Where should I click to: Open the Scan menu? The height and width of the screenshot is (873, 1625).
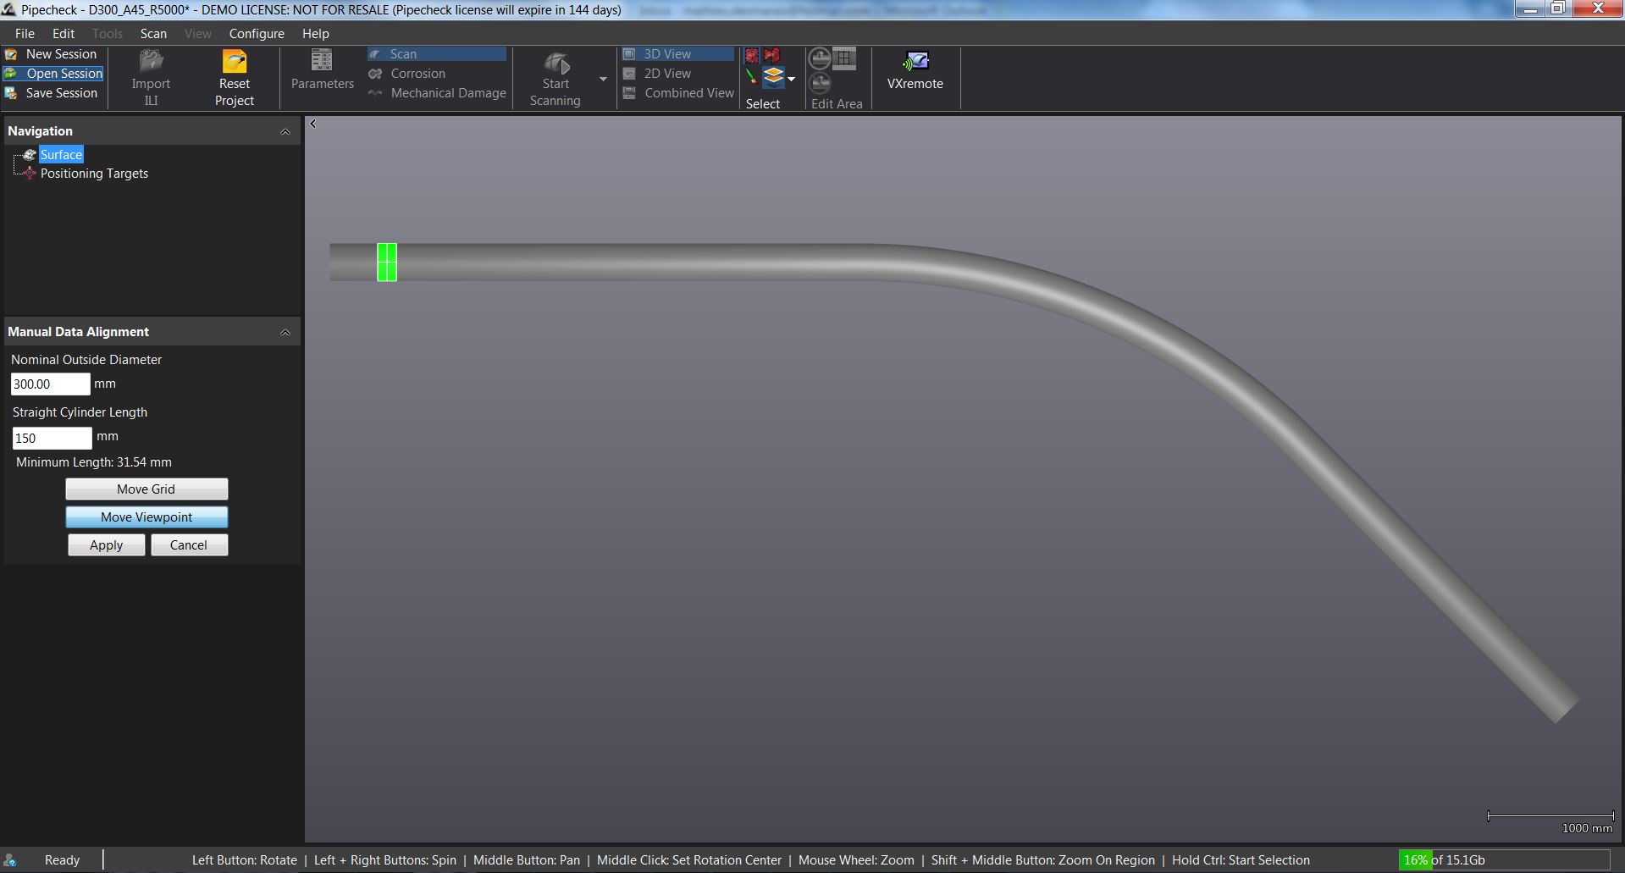tap(153, 34)
